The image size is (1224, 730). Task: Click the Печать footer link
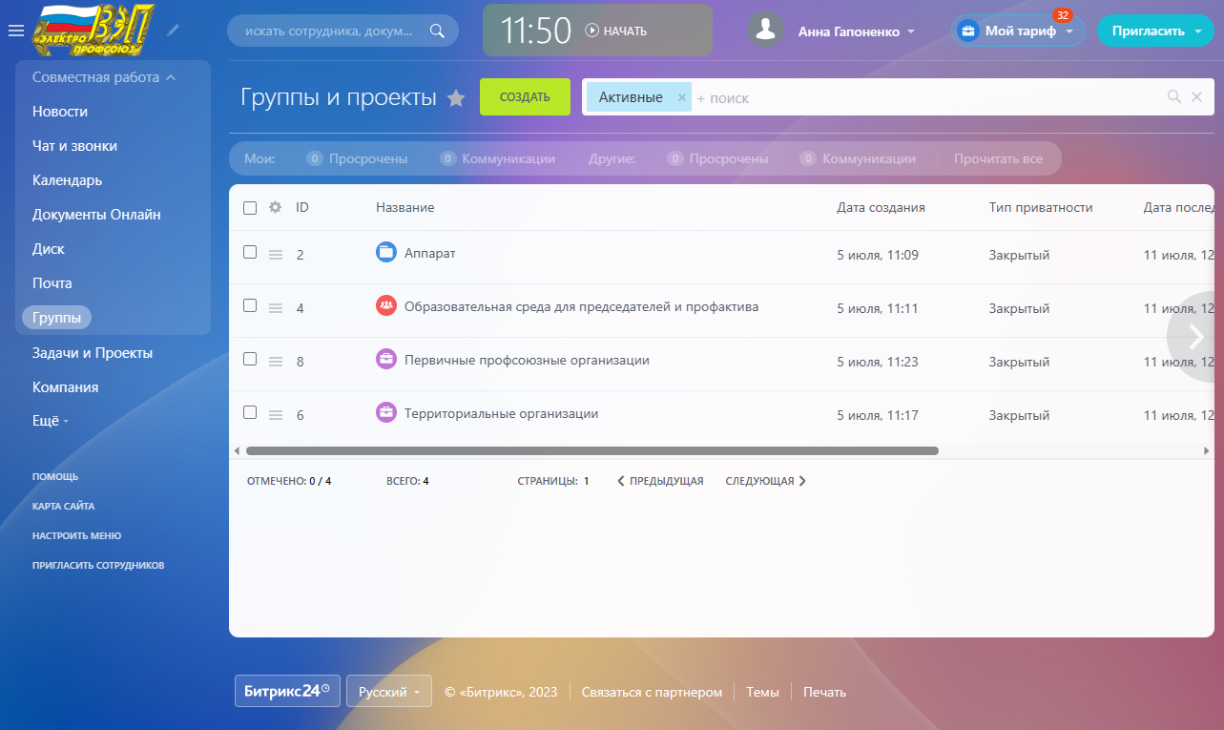pyautogui.click(x=824, y=692)
